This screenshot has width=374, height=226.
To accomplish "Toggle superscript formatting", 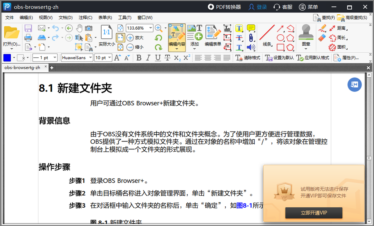I will 187,58.
